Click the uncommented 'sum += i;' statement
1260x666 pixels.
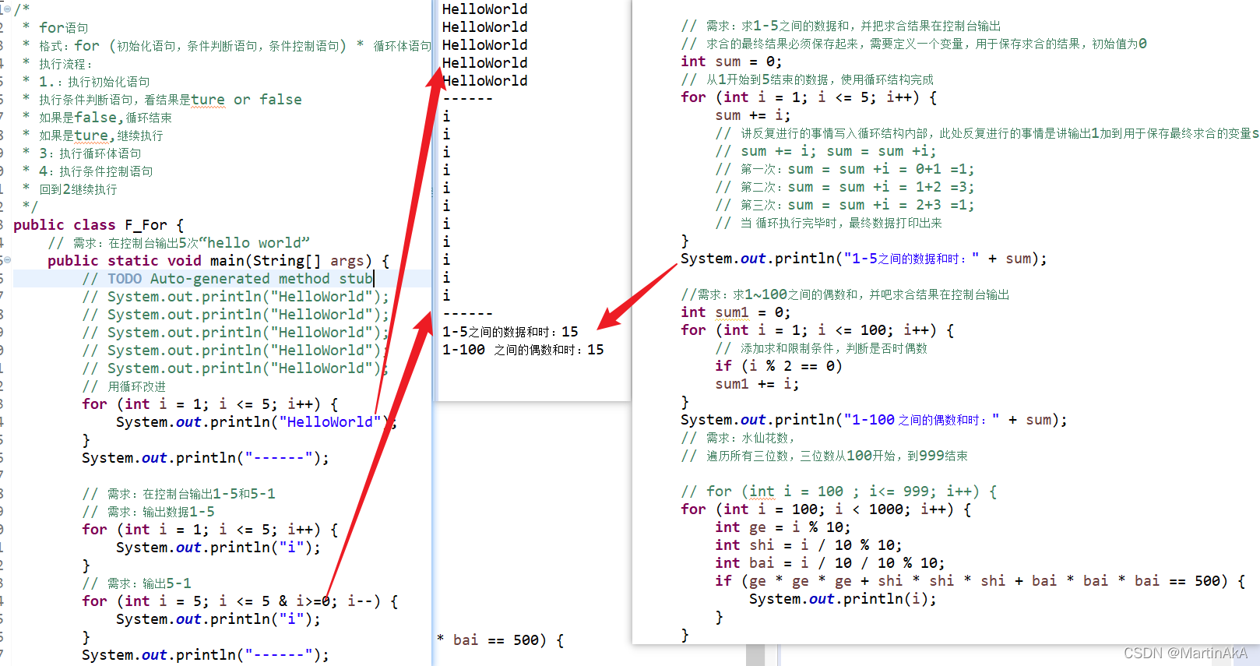(x=753, y=115)
